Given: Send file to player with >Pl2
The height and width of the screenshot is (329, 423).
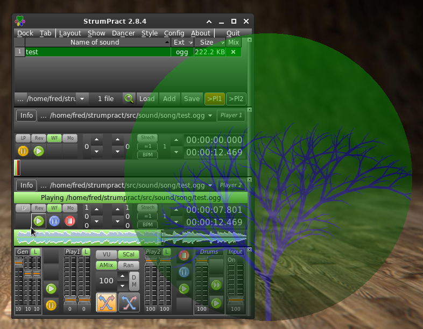Looking at the screenshot, I should click(x=236, y=99).
